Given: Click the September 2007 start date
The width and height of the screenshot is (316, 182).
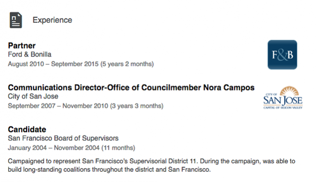Looking at the screenshot, I should [x=32, y=106].
